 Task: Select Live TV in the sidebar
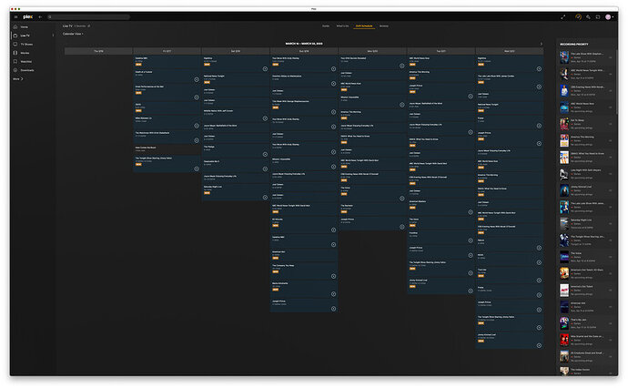(31, 36)
